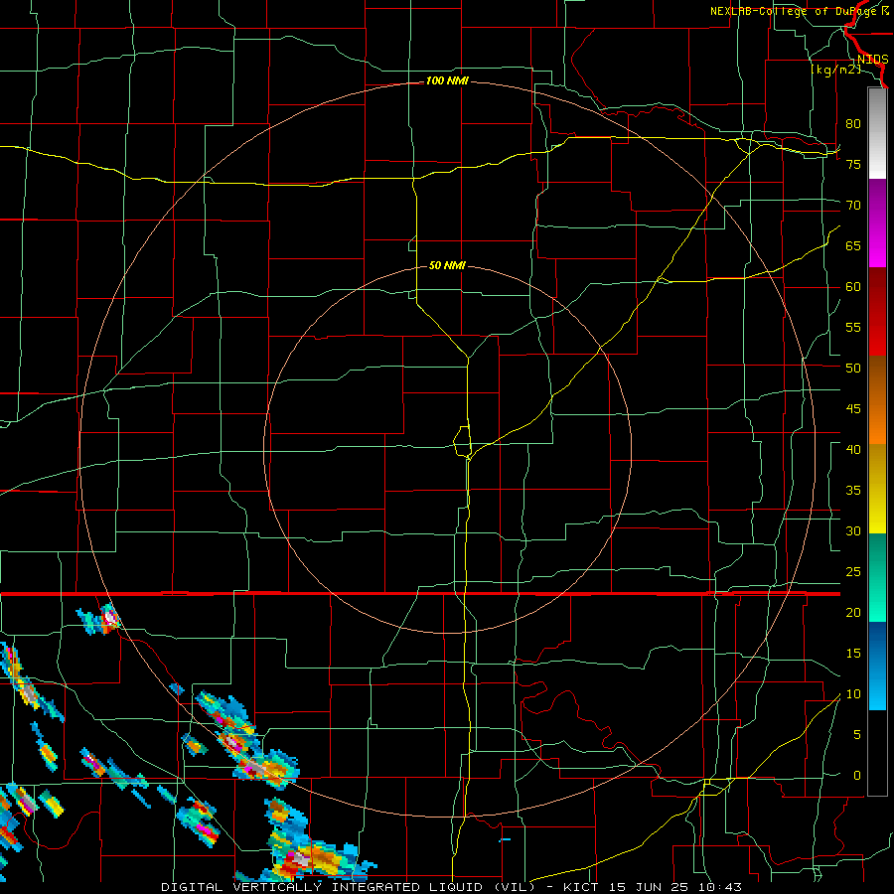This screenshot has height=894, width=894.
Task: Click the scale value 20
Action: pyautogui.click(x=853, y=613)
